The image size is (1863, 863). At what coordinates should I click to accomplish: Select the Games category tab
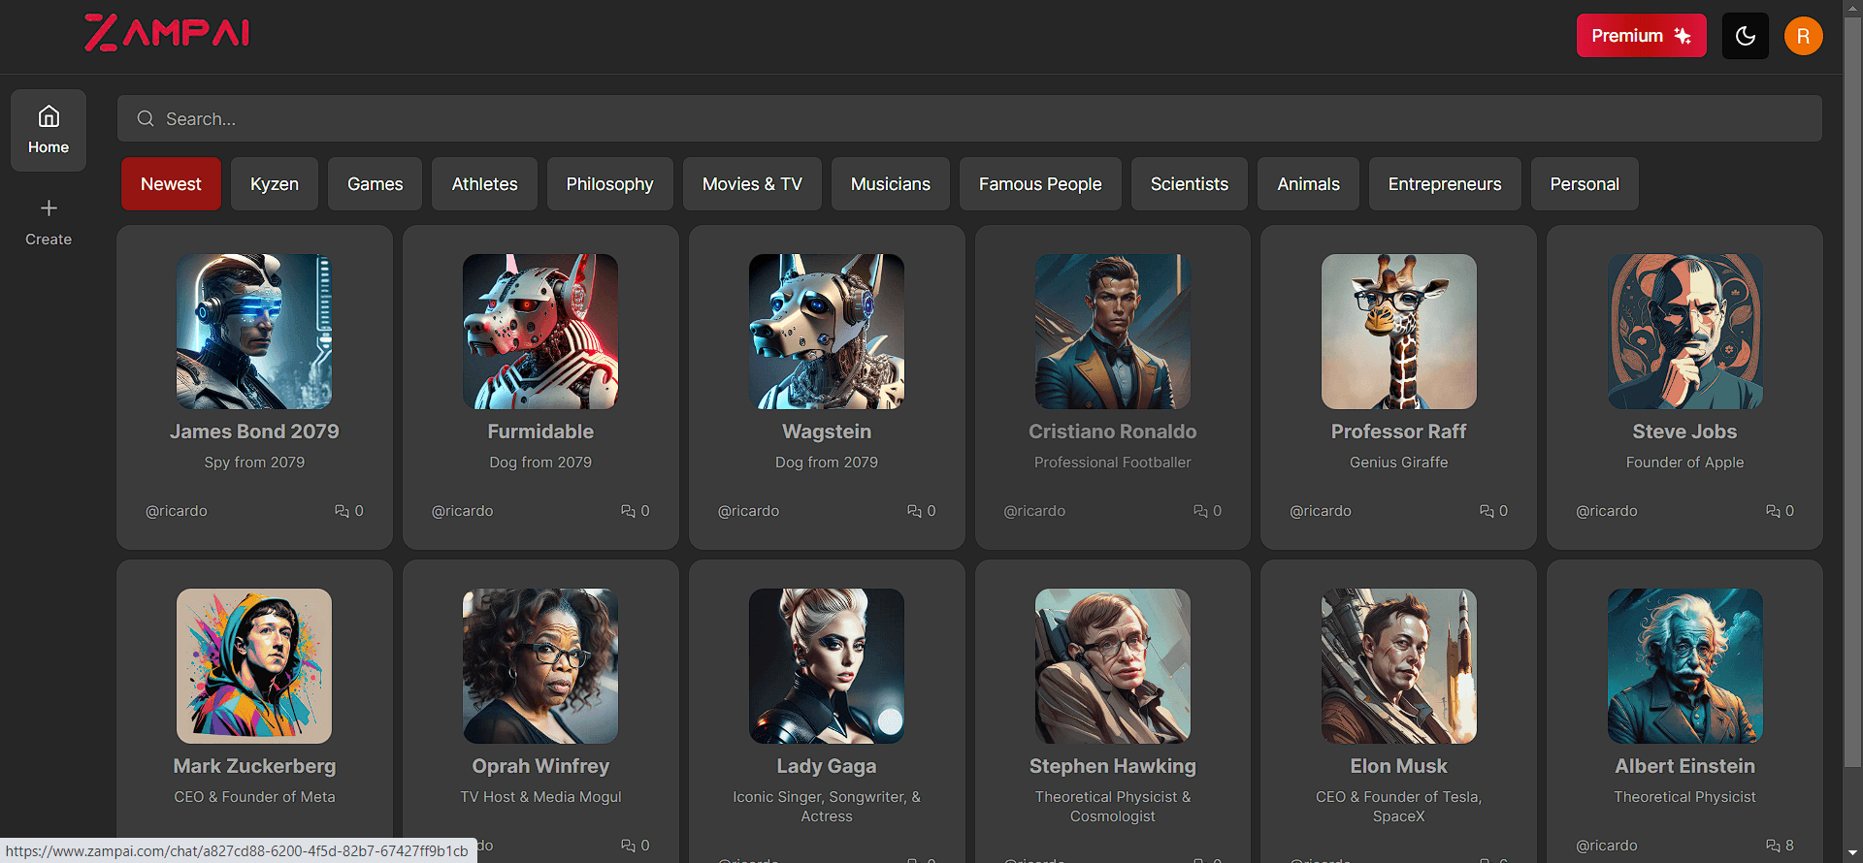375,184
